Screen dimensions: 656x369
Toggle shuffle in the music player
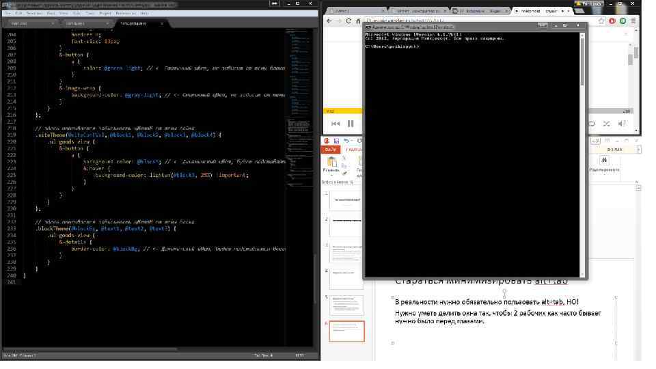coord(607,124)
